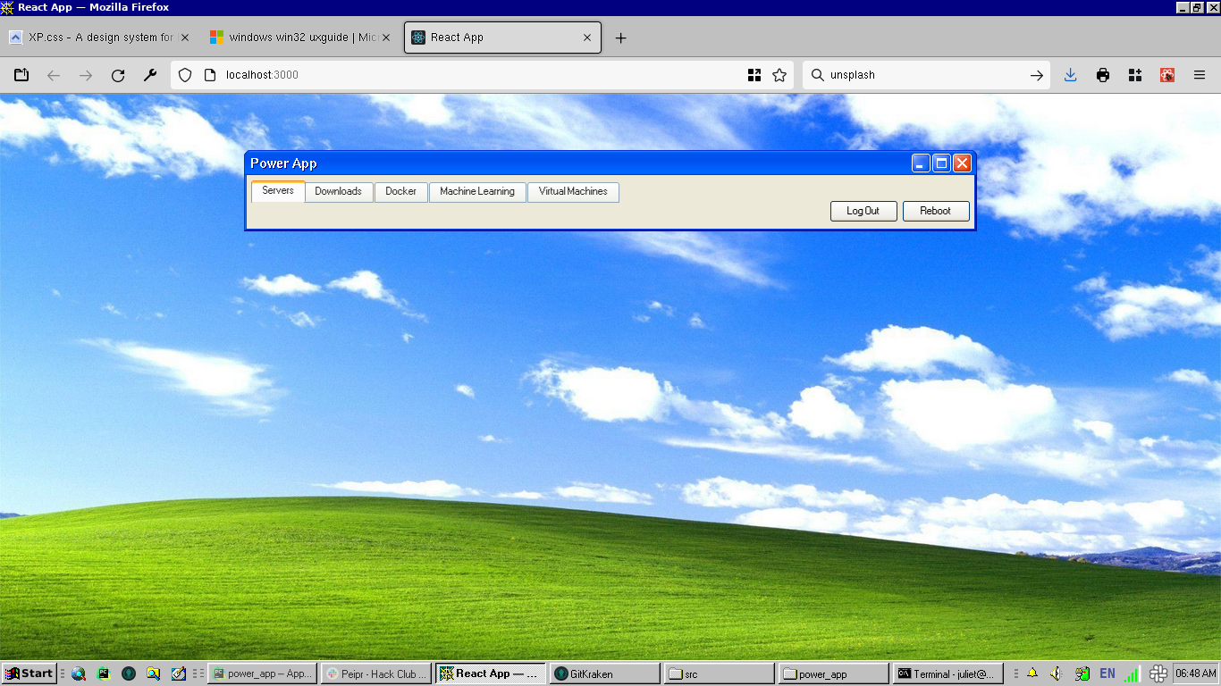The height and width of the screenshot is (686, 1221).
Task: Click the localhost:3000 address bar
Action: point(483,75)
